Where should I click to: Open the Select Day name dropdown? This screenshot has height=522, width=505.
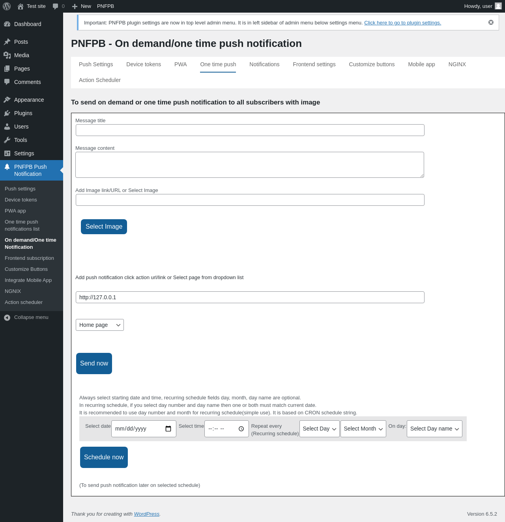pyautogui.click(x=434, y=429)
